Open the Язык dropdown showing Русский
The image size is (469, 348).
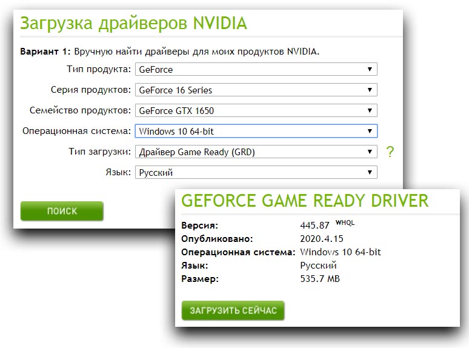(256, 172)
